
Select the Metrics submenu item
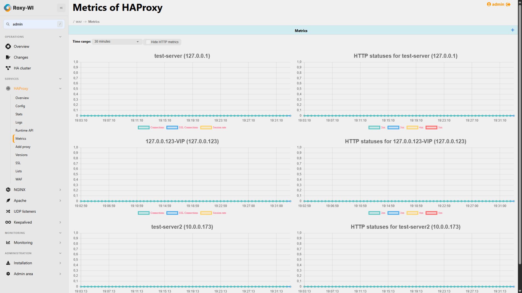21,139
